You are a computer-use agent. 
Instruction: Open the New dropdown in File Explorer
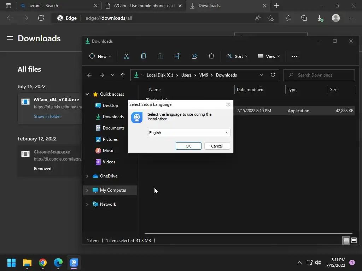(x=100, y=56)
